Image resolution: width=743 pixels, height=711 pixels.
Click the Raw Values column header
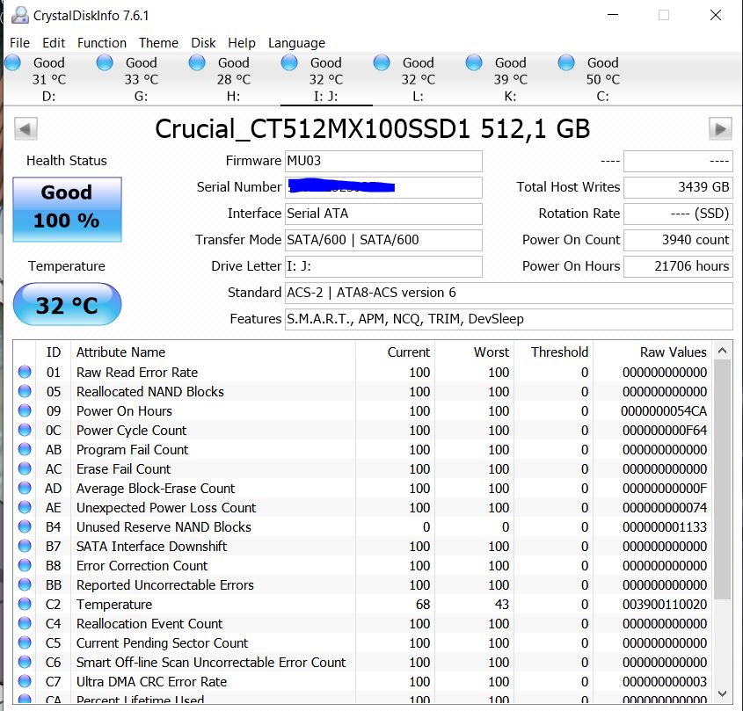pyautogui.click(x=652, y=352)
